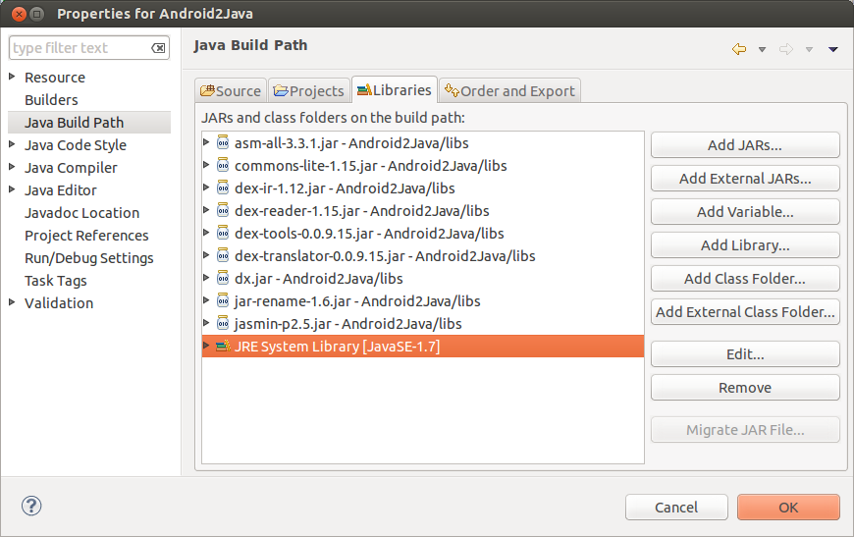
Task: Cancel the properties dialog
Action: tap(676, 508)
